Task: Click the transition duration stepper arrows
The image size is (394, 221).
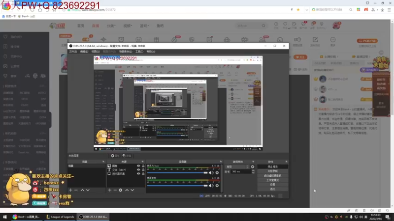Action: (x=253, y=171)
